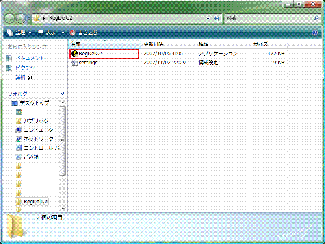Open the 整理 organize menu
325x244 pixels.
19,33
